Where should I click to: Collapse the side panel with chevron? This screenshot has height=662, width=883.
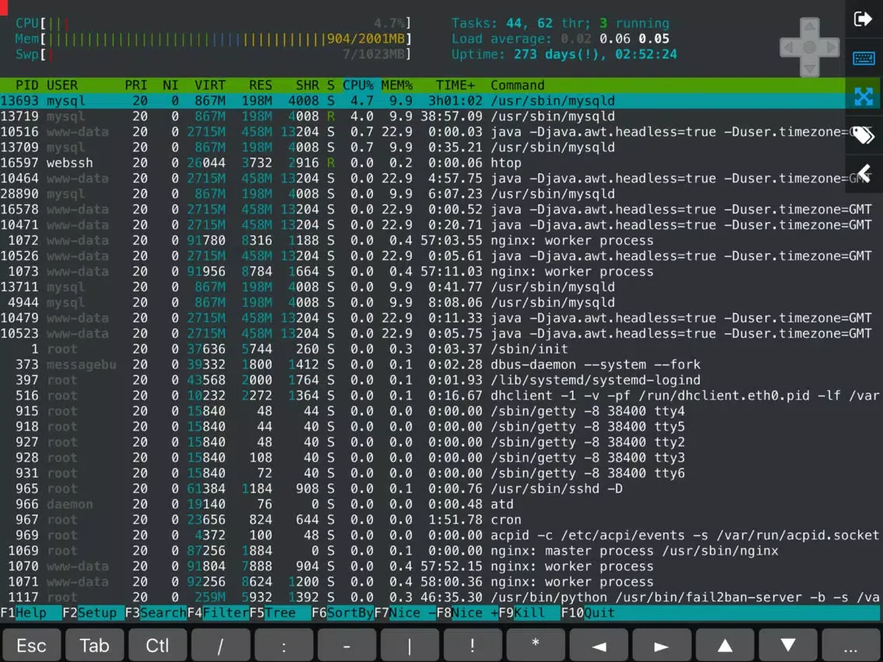[x=863, y=173]
